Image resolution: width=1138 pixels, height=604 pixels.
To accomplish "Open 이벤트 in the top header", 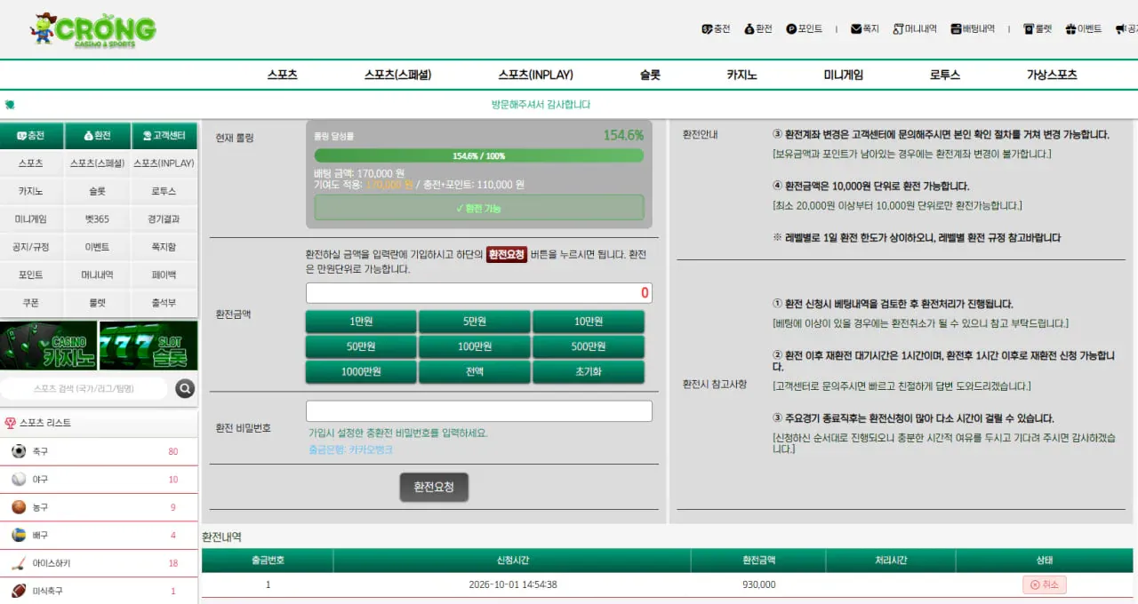I will click(1084, 28).
